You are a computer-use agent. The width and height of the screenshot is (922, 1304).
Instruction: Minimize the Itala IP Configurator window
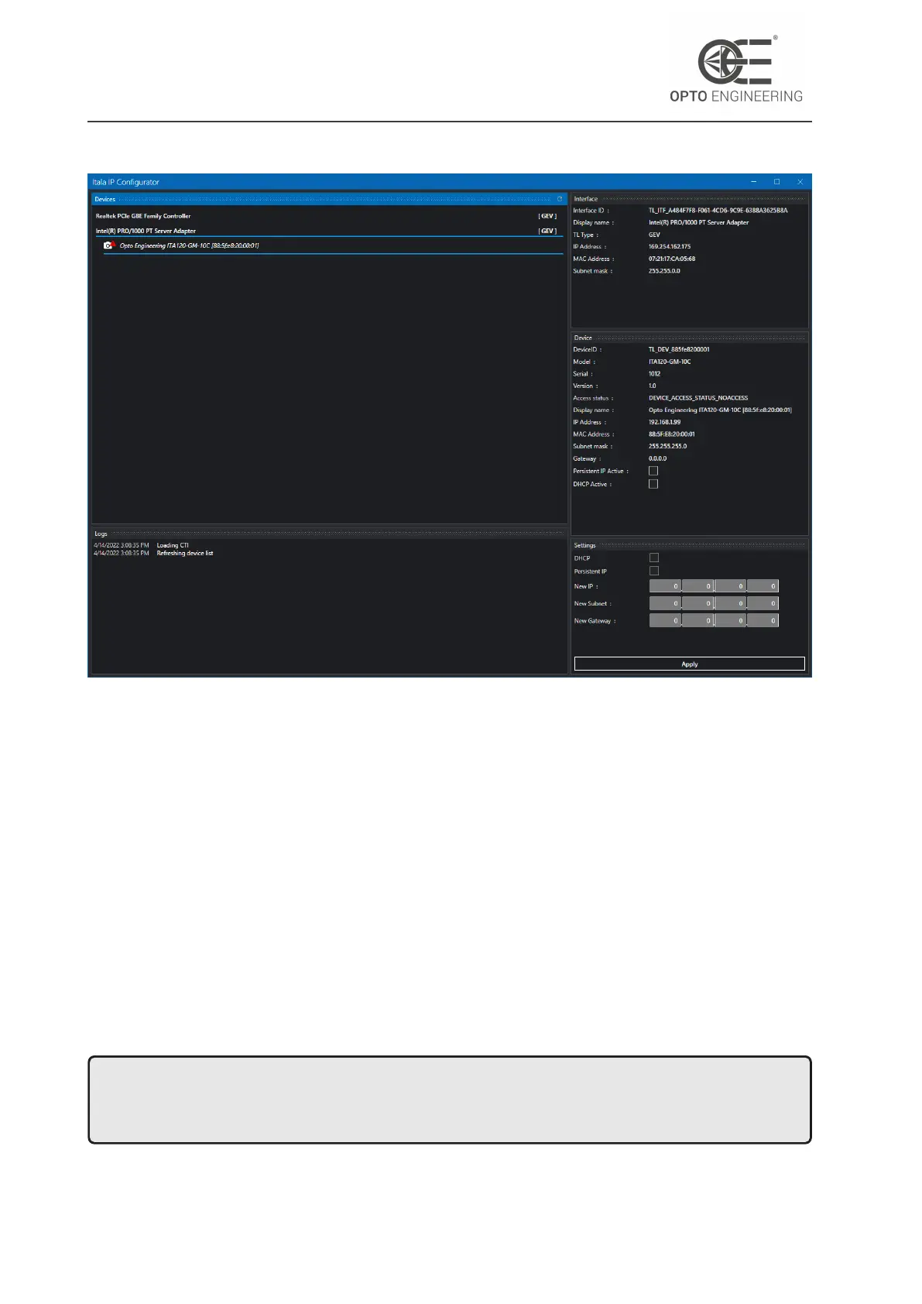tap(753, 182)
